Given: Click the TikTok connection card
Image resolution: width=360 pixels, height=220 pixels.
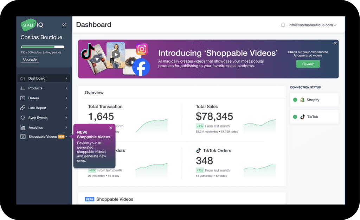Looking at the screenshot, I should (314, 117).
